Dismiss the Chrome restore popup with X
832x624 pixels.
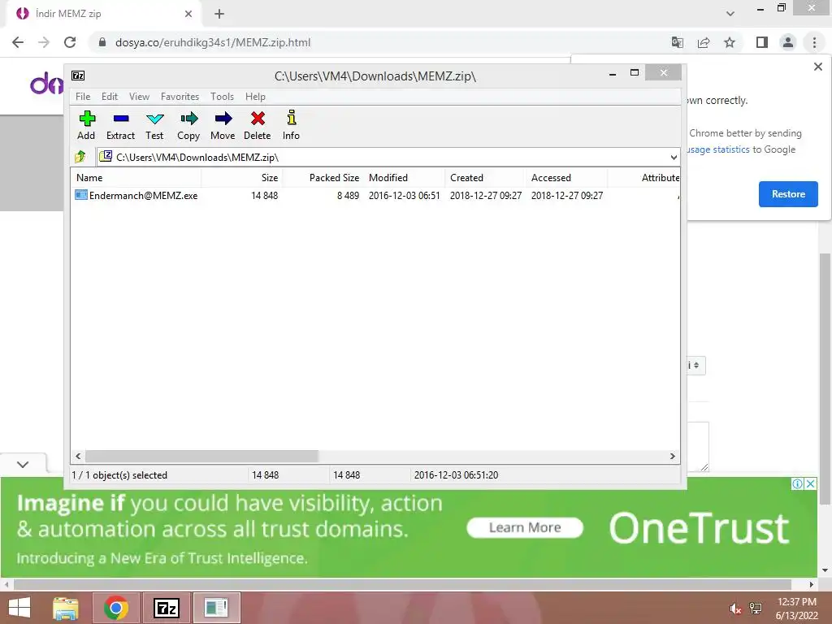point(817,67)
